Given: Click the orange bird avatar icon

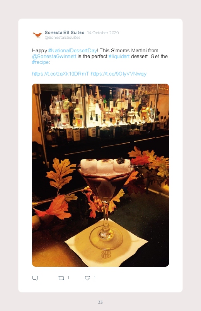Looking at the screenshot, I should coord(37,35).
